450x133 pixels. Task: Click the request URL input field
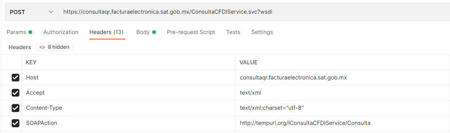click(x=254, y=12)
